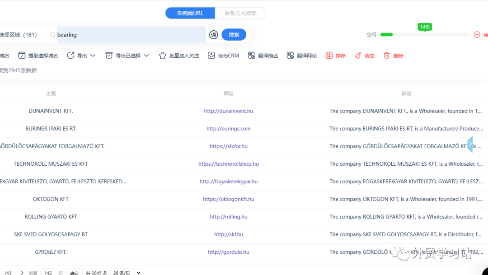Select the G?RDüL? KFT. subject cell
Screen dimensions: 488x275
click(51, 252)
